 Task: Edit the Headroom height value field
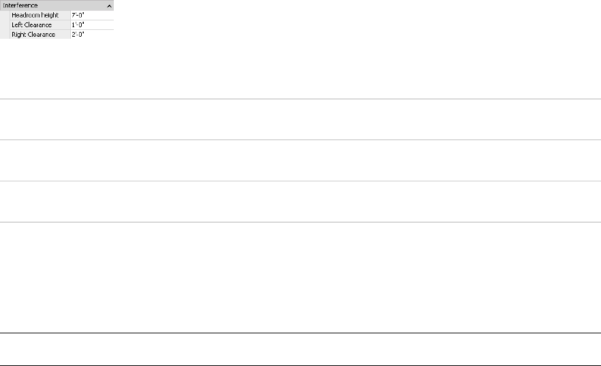tap(91, 15)
